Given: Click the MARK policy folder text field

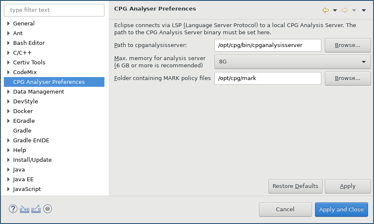Looking at the screenshot, I should coord(267,78).
